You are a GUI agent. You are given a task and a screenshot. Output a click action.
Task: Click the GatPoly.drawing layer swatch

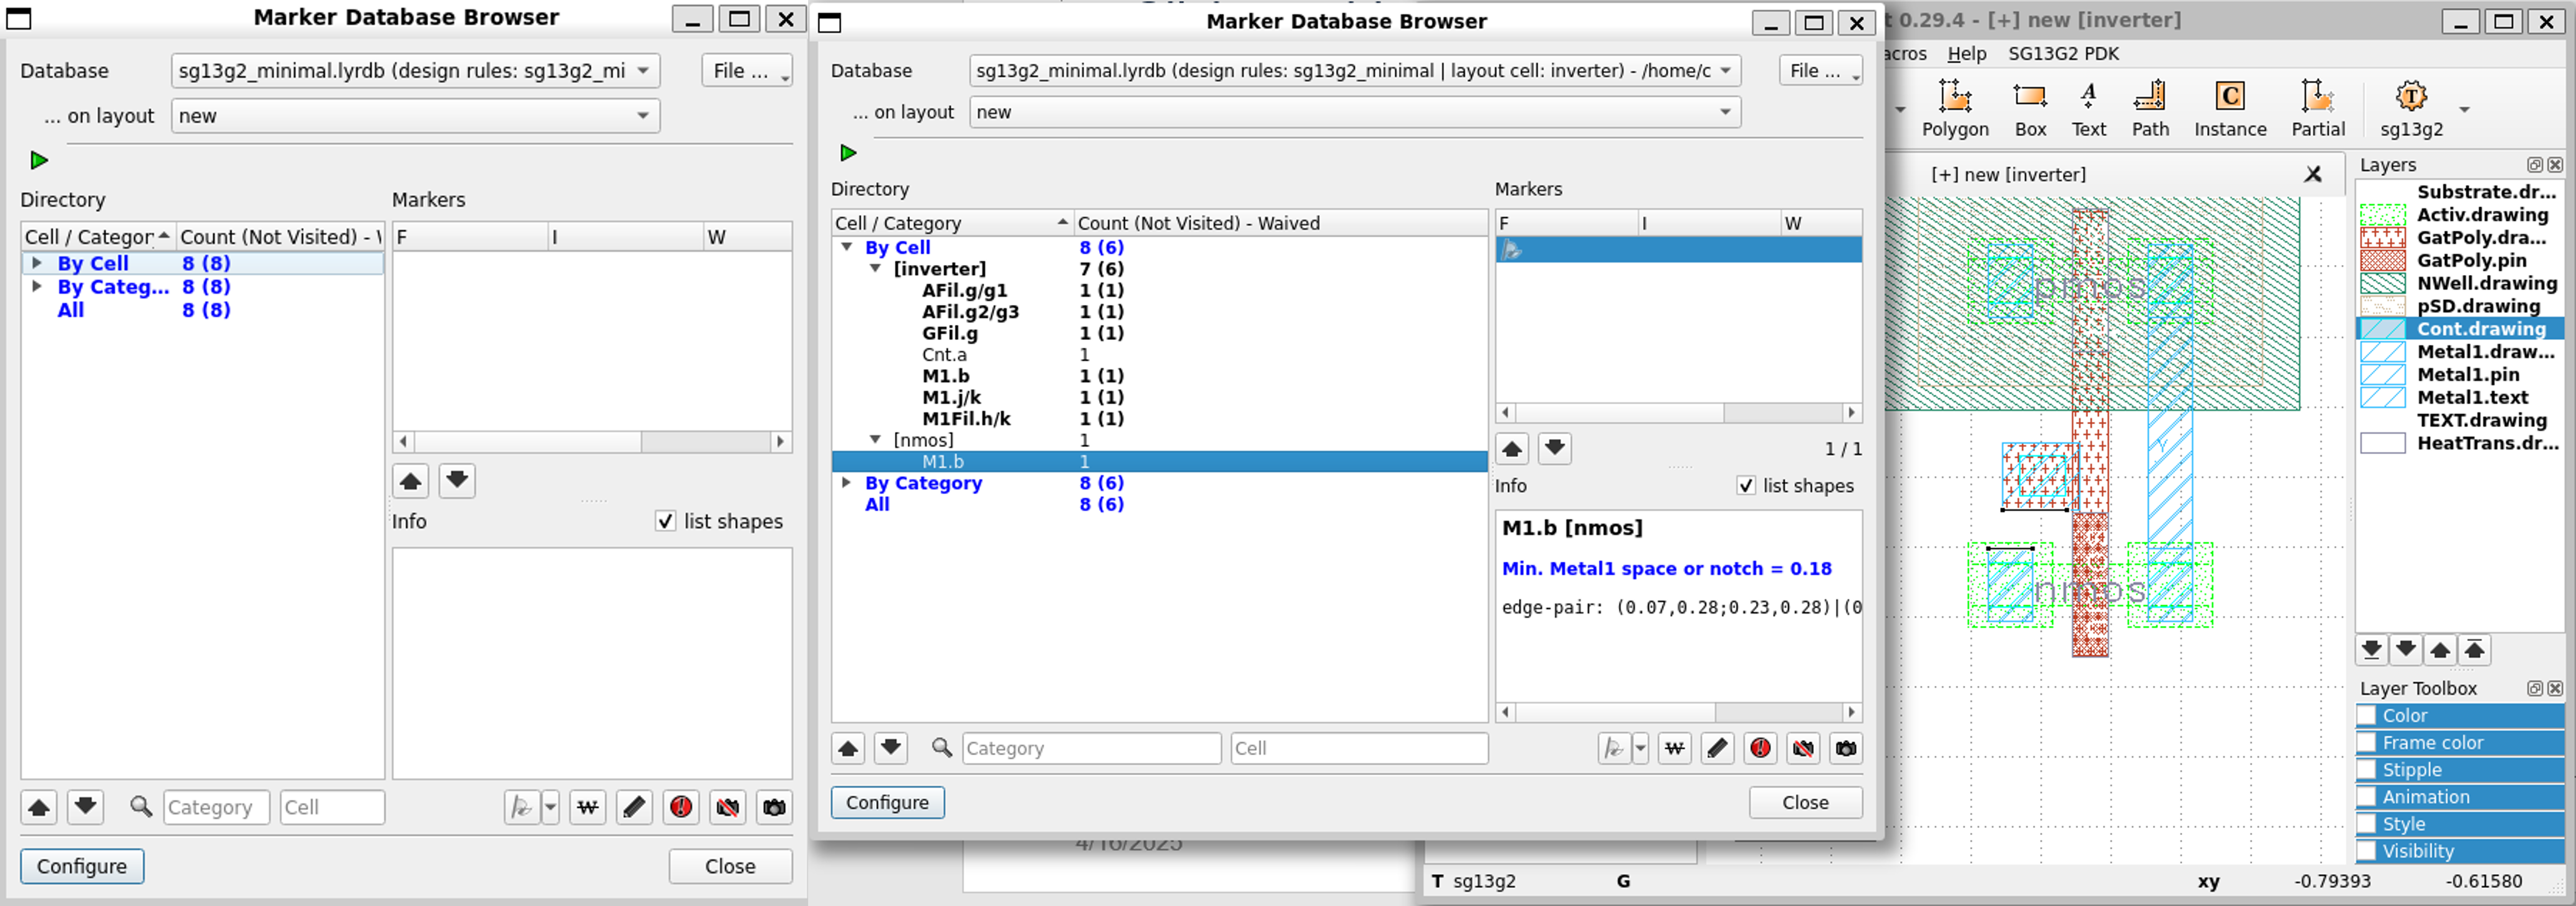click(x=2382, y=238)
